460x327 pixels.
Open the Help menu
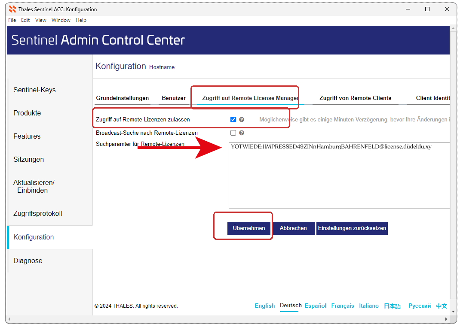81,20
